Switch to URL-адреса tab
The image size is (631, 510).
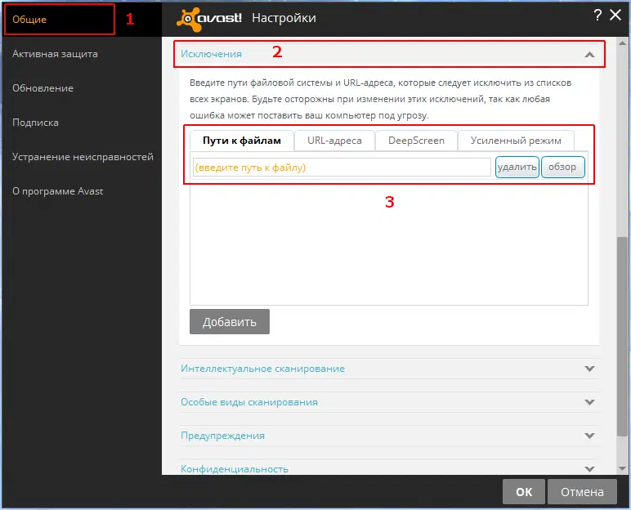(334, 141)
